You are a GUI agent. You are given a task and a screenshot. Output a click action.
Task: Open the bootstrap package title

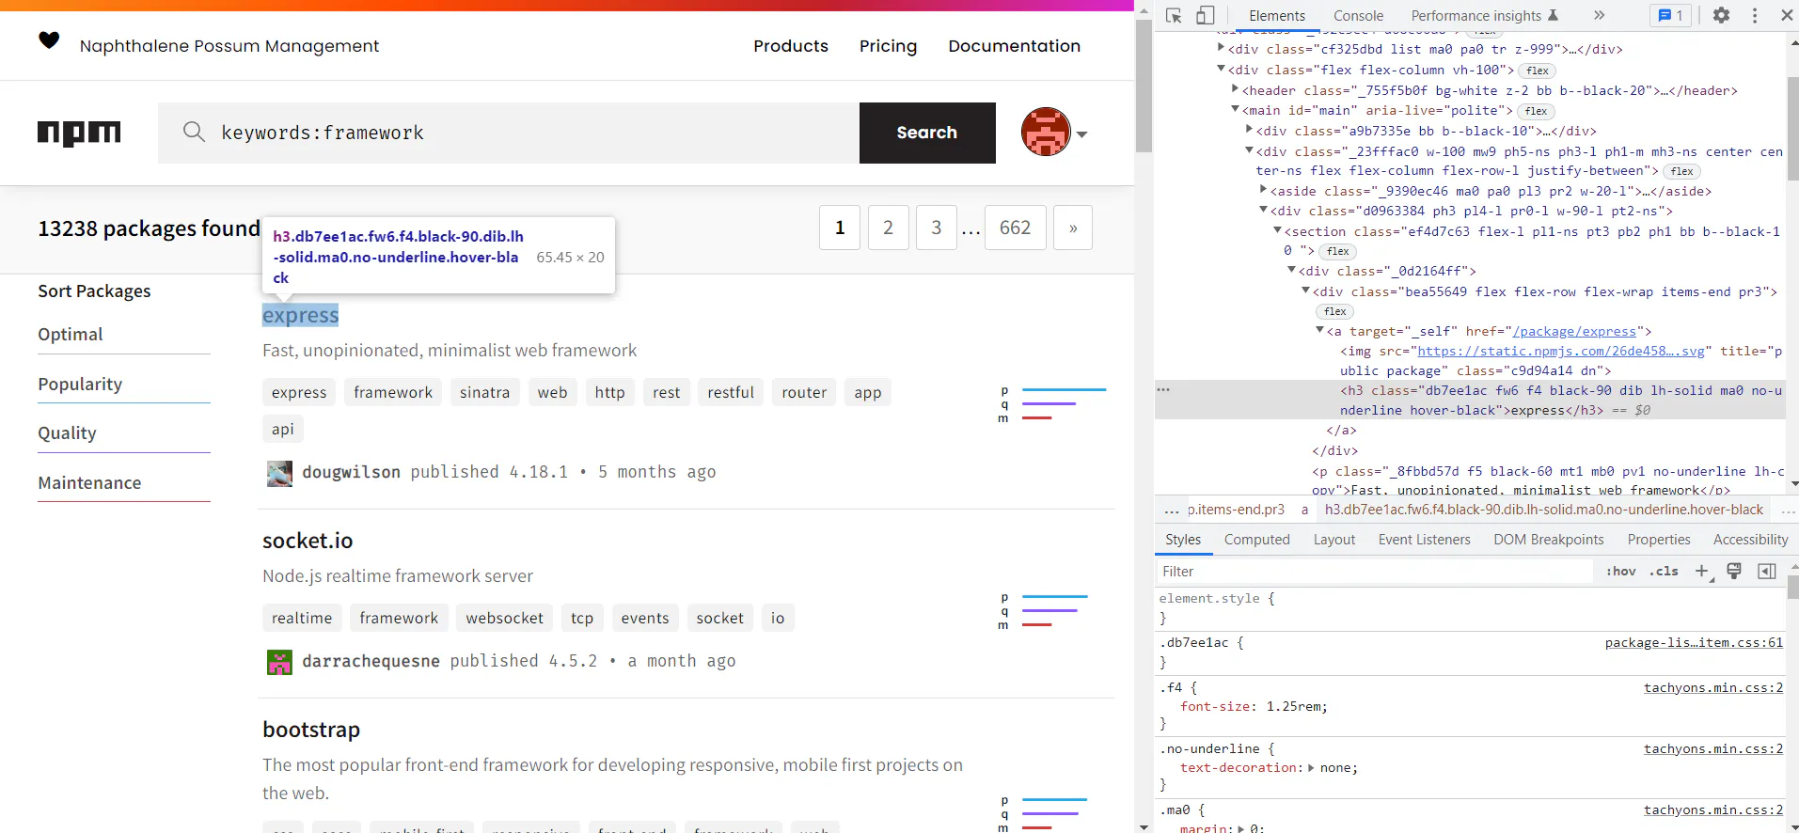(x=311, y=730)
